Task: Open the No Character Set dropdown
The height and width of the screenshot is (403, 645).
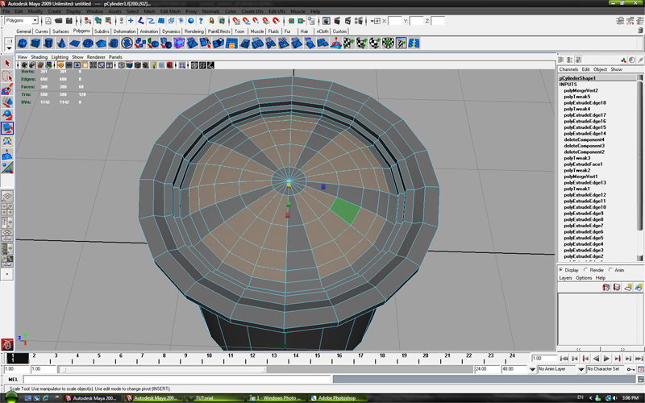Action: coord(603,368)
